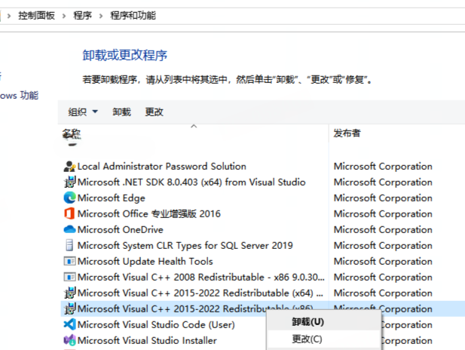The image size is (465, 350).
Task: Click the Visual Studio Installer icon
Action: click(x=69, y=340)
